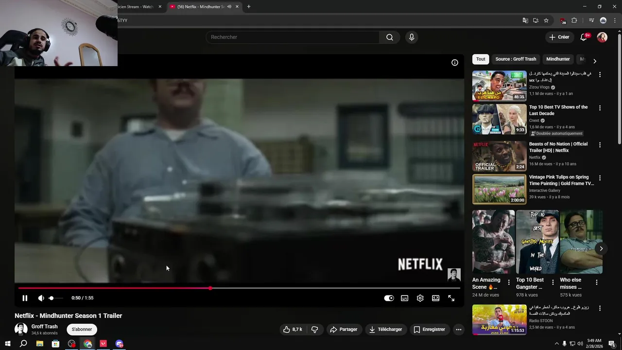
Task: Open Chrome three-dot menu
Action: click(x=615, y=20)
